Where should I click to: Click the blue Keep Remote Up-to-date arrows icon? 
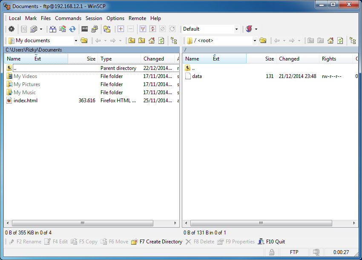[x=72, y=29]
